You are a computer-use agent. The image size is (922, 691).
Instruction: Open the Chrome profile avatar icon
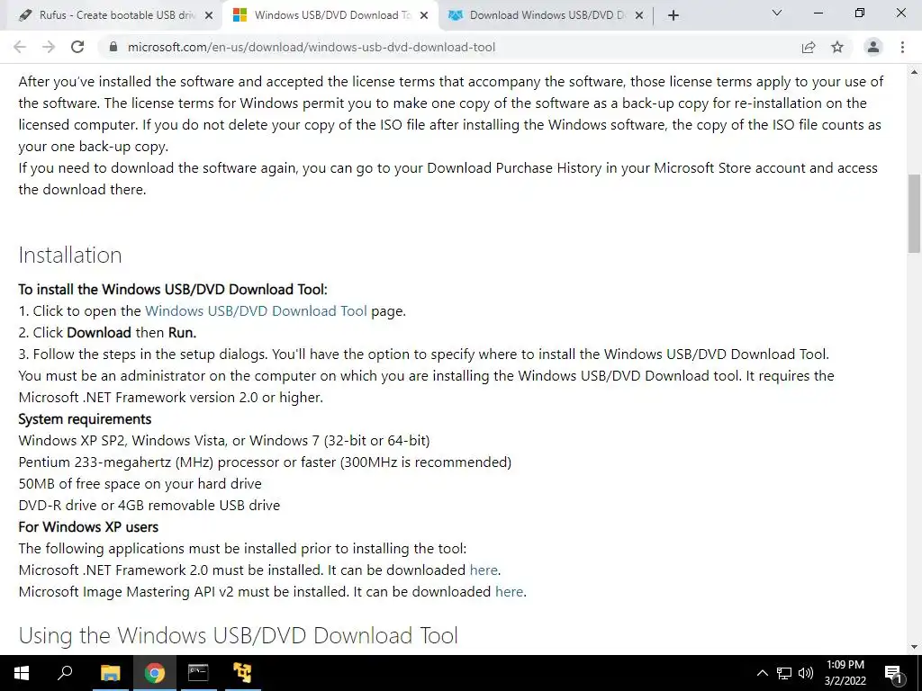[873, 47]
